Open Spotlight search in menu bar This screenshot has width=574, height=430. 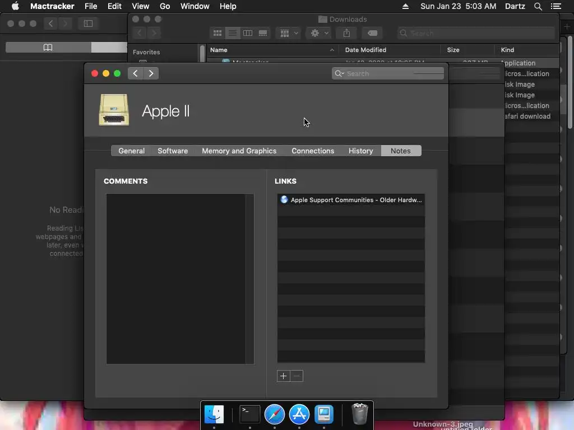(x=538, y=6)
